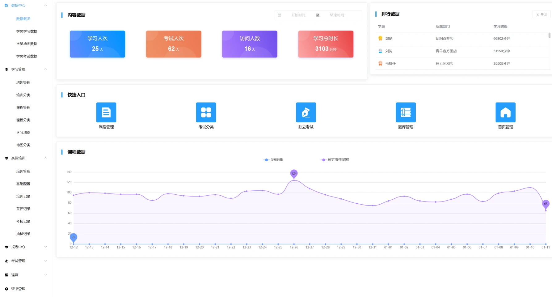Go to 培训管理 under 实操培训
This screenshot has width=552, height=297.
point(23,172)
